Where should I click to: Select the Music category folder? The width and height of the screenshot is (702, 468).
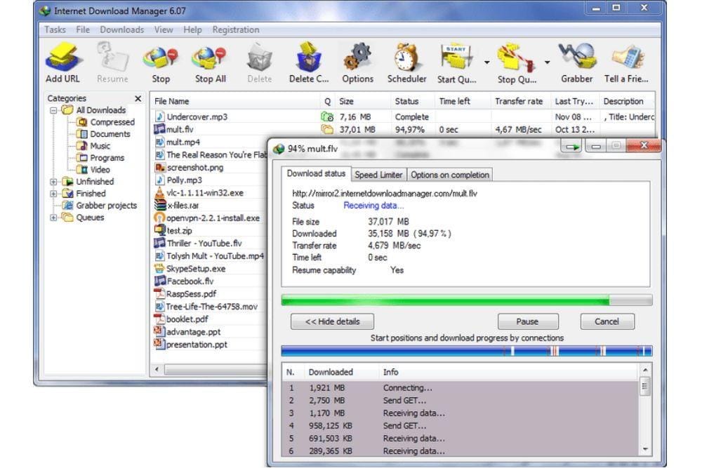pyautogui.click(x=100, y=146)
